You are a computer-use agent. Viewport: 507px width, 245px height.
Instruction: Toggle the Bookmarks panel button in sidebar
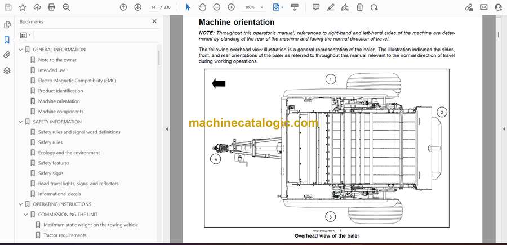pyautogui.click(x=7, y=40)
